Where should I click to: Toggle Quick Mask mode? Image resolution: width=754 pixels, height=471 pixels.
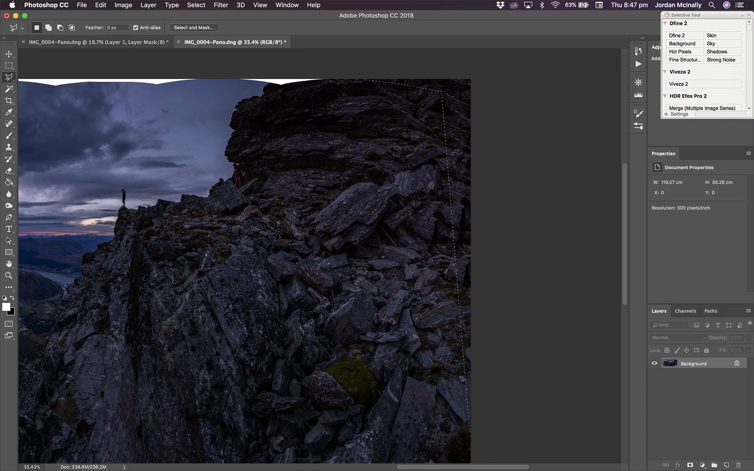9,324
